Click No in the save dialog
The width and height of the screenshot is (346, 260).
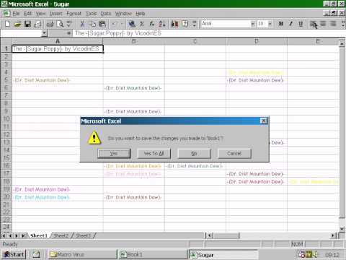coord(194,153)
